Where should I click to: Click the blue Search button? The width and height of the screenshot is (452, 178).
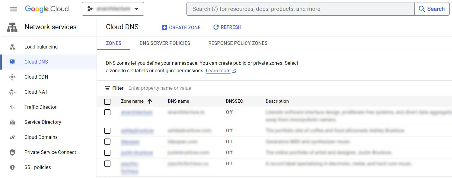(x=432, y=9)
